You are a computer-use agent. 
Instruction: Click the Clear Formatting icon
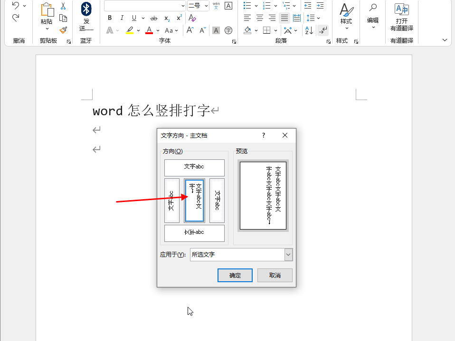coord(192,18)
